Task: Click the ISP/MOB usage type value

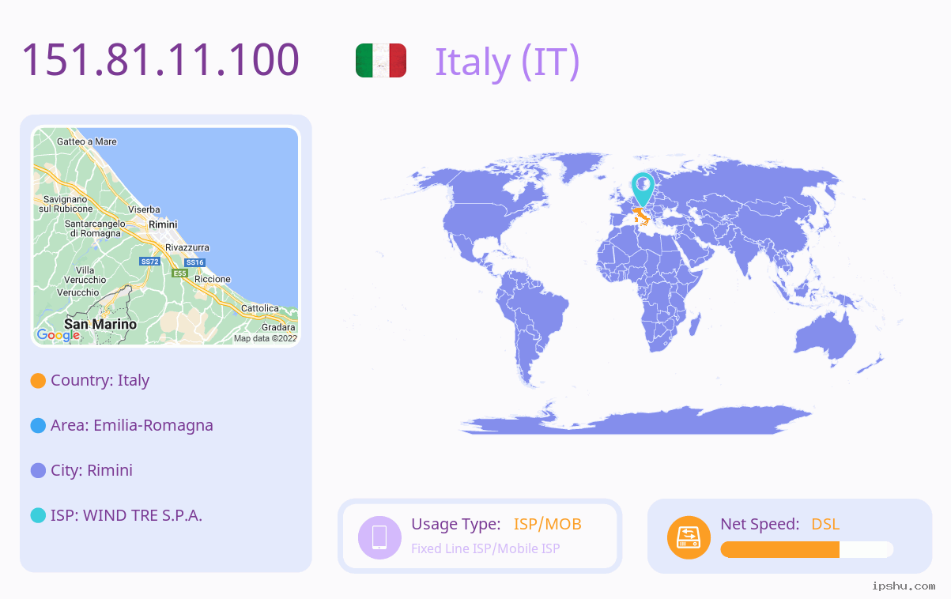Action: [548, 524]
